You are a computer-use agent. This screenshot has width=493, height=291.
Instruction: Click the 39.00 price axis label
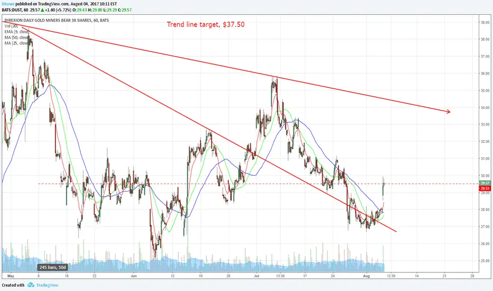point(485,22)
